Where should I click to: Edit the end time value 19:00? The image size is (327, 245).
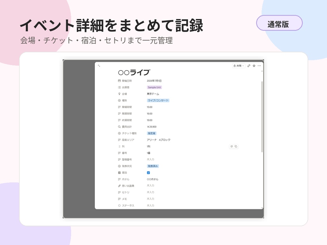point(149,120)
